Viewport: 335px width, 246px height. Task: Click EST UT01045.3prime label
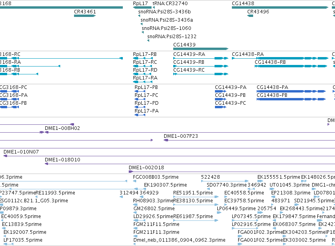pos(289,185)
